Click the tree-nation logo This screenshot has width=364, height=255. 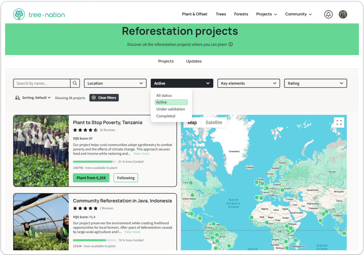[39, 14]
